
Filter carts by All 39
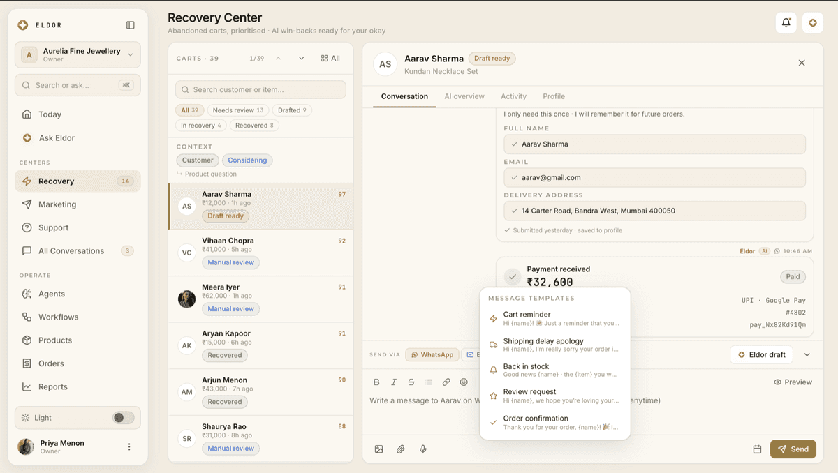coord(189,110)
